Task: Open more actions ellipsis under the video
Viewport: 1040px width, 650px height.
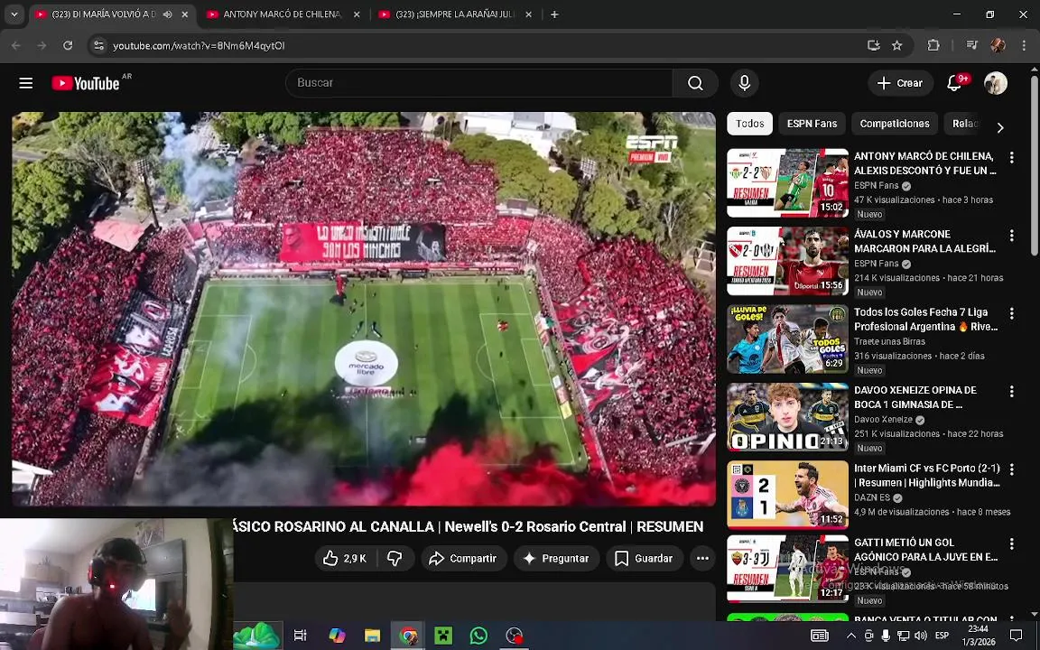Action: click(x=702, y=559)
